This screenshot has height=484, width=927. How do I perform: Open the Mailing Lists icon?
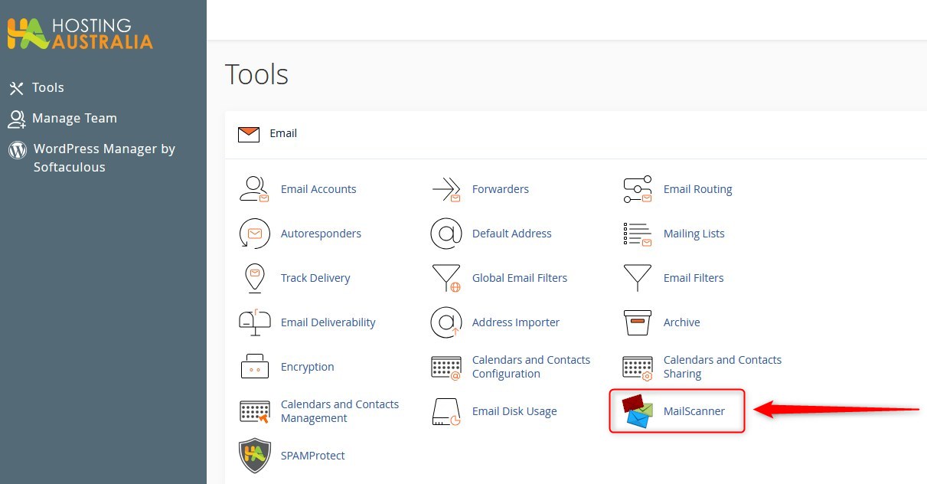(x=637, y=234)
